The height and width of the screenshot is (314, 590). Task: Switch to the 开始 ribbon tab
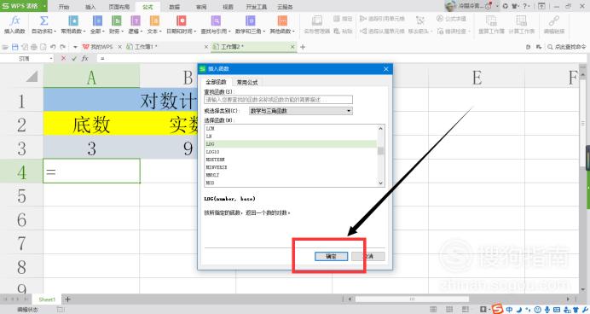click(x=64, y=7)
